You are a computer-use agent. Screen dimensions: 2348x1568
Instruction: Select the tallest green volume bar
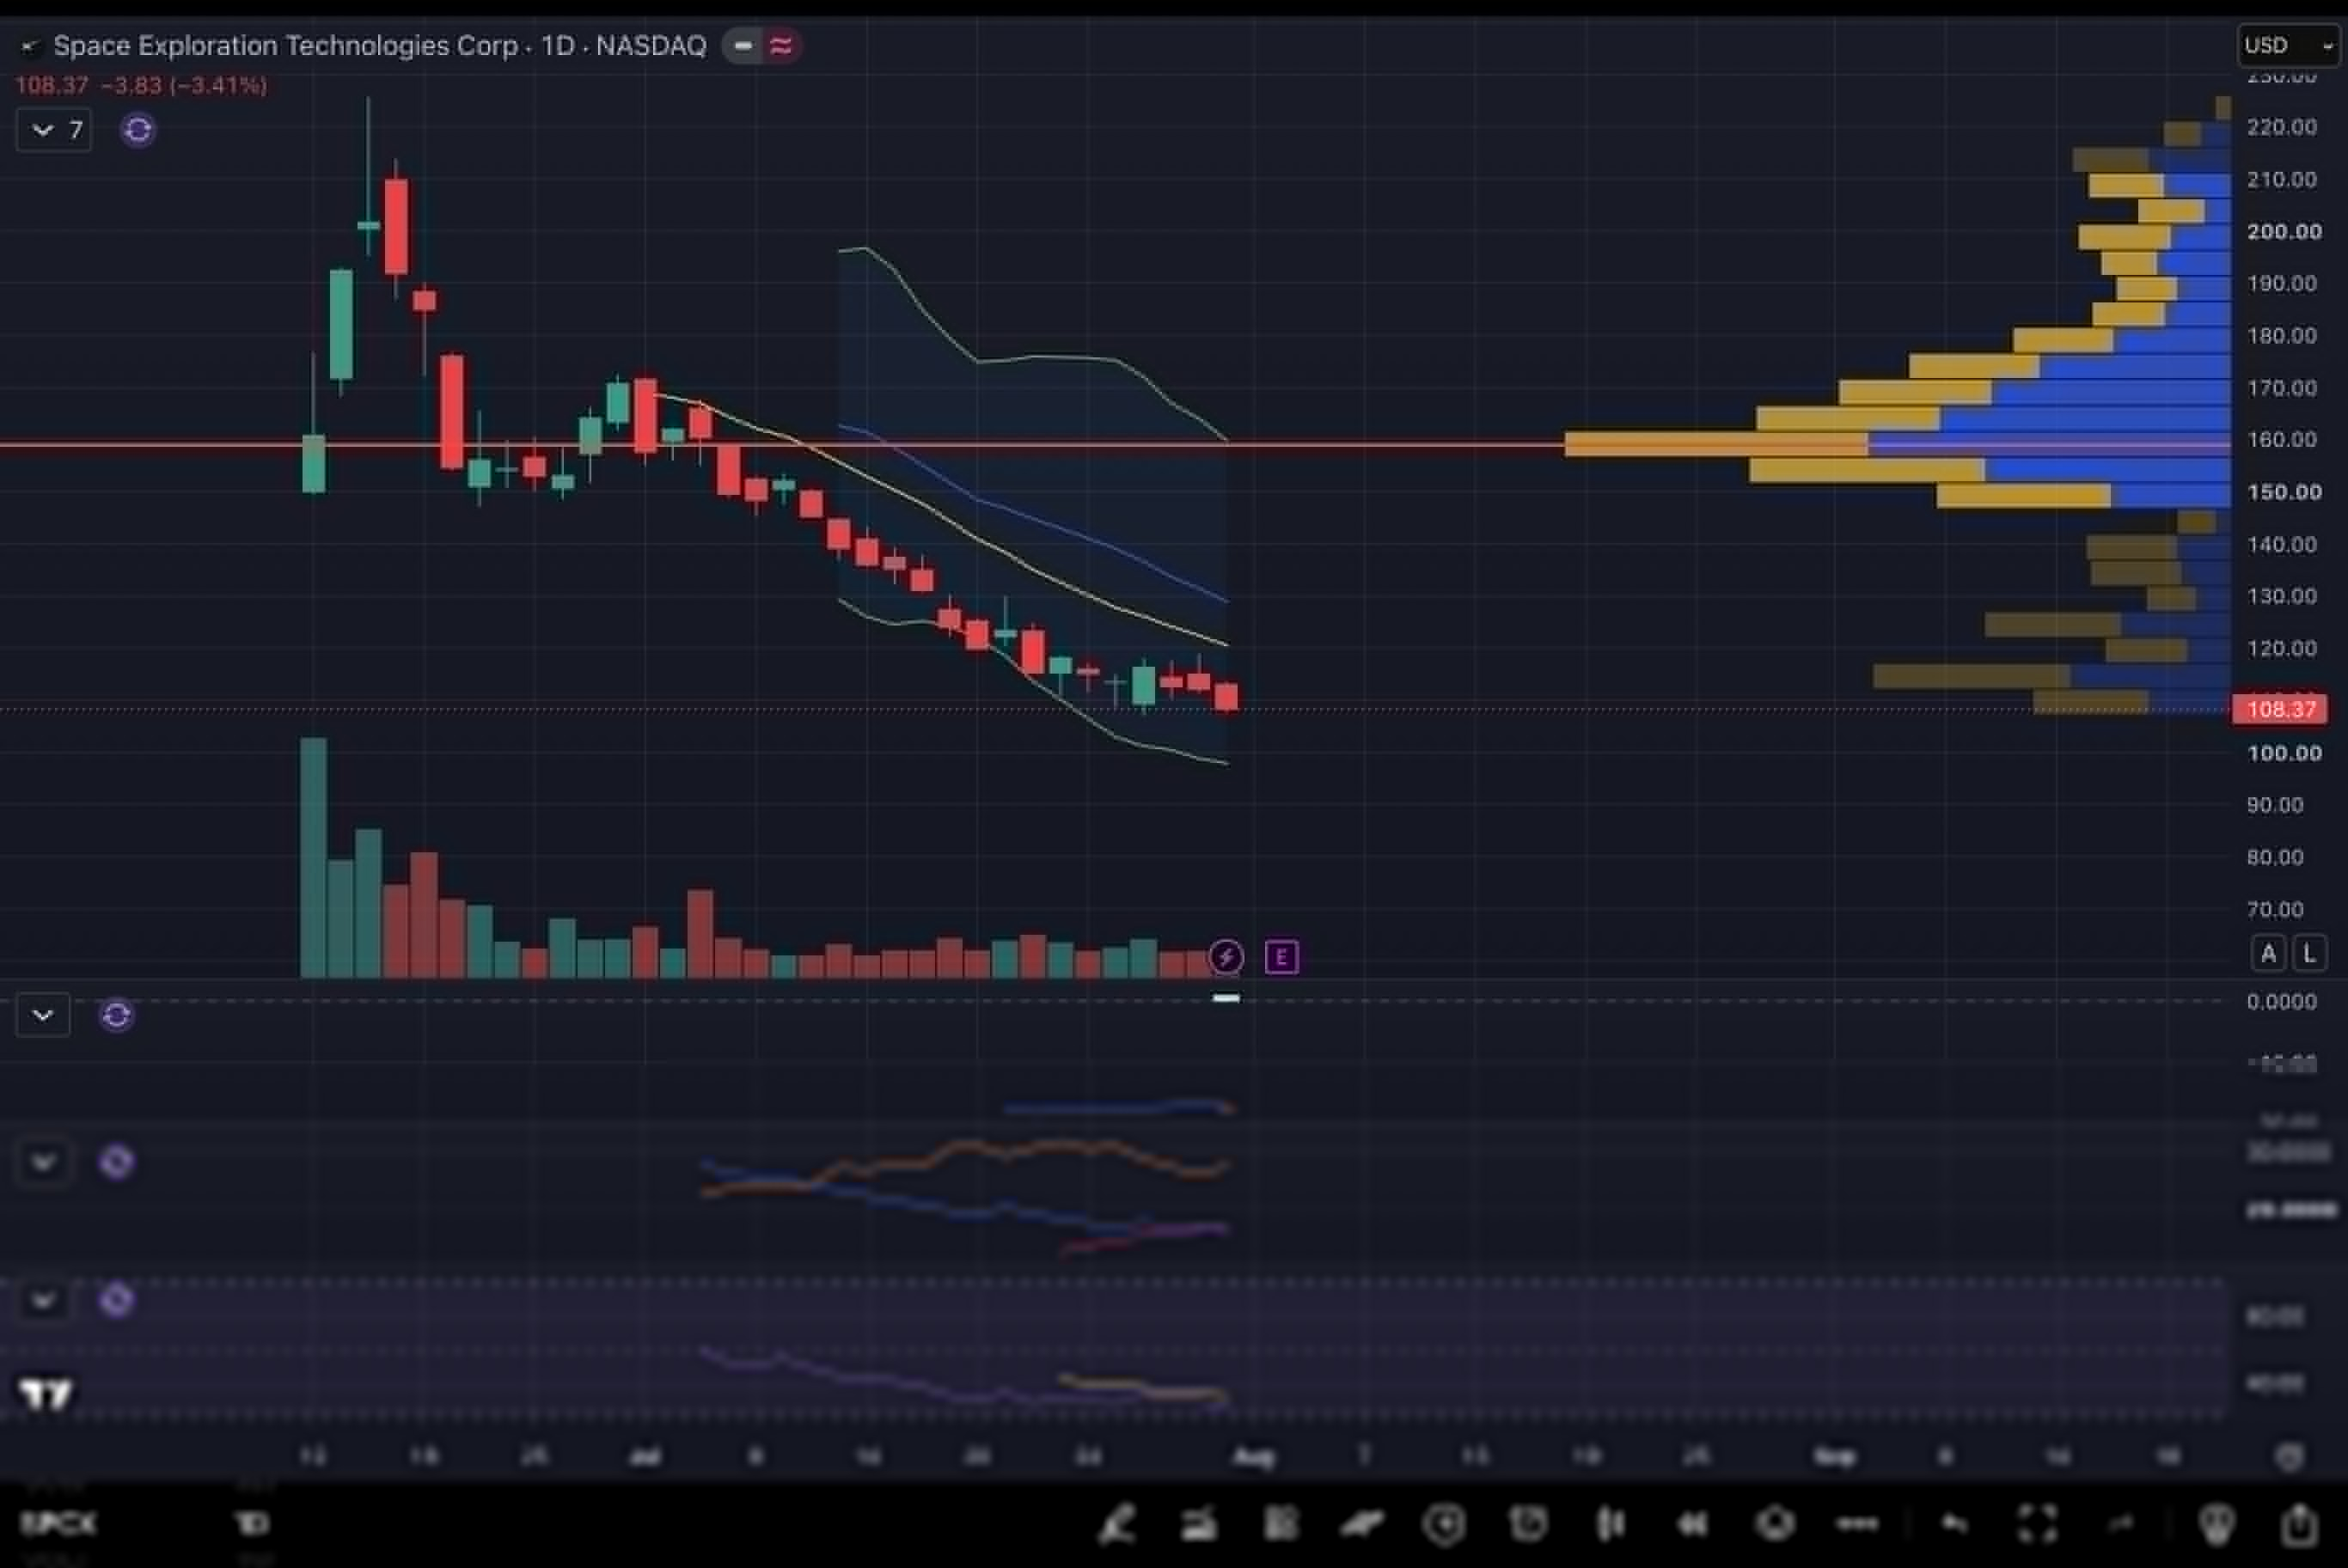(313, 857)
